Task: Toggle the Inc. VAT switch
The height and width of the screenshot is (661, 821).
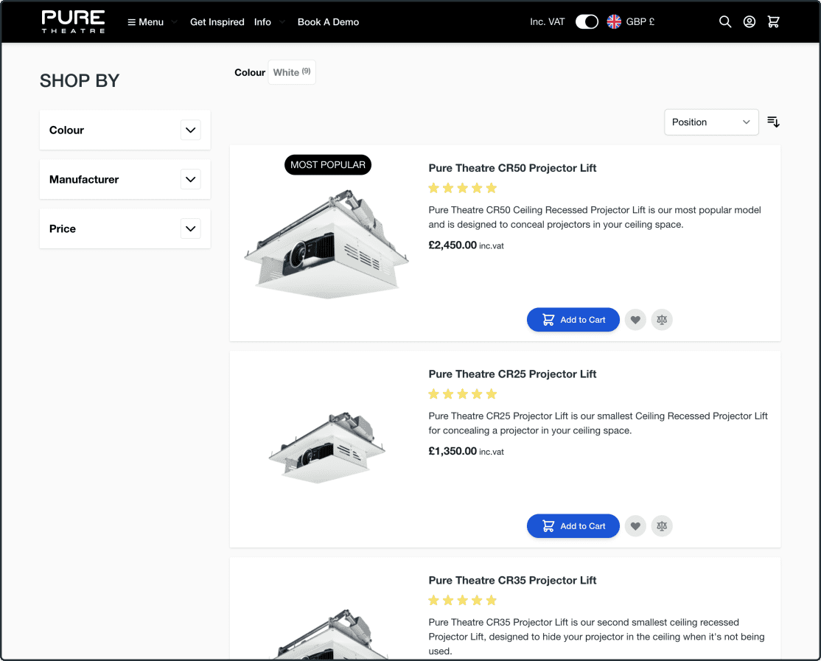Action: (x=587, y=21)
